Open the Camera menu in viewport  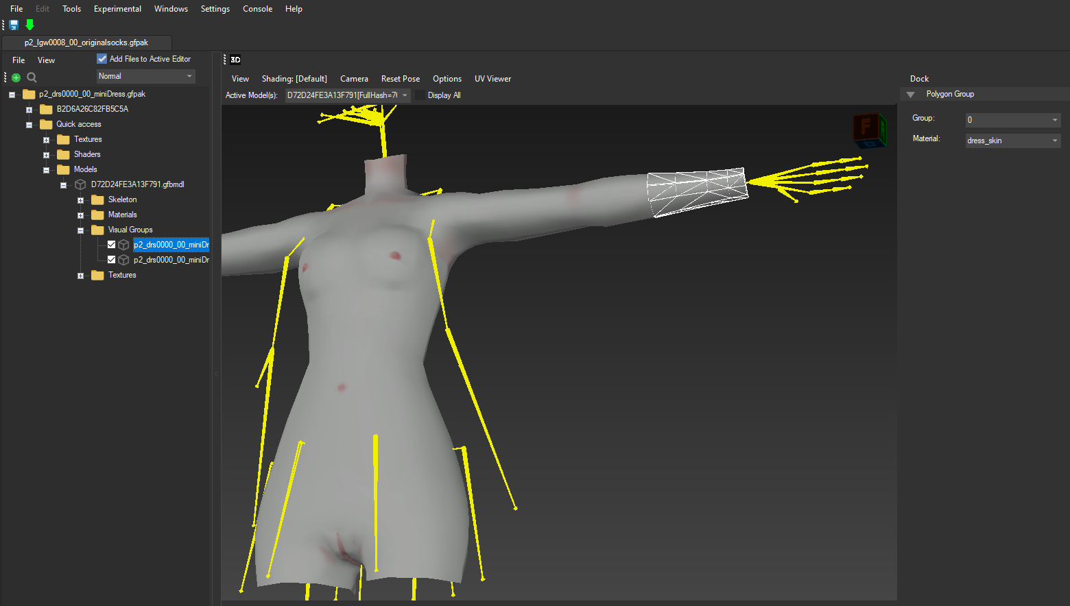point(354,79)
